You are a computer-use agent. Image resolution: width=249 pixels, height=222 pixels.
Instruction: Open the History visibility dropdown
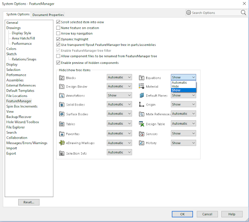tap(183, 143)
